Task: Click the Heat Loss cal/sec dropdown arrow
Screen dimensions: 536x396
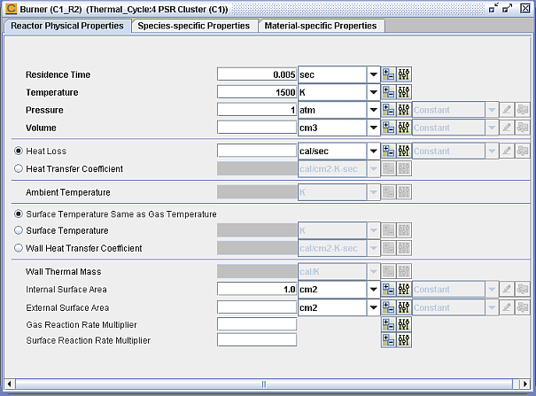Action: pos(373,151)
